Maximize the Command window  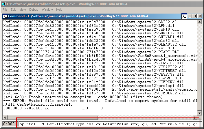tap(194, 16)
